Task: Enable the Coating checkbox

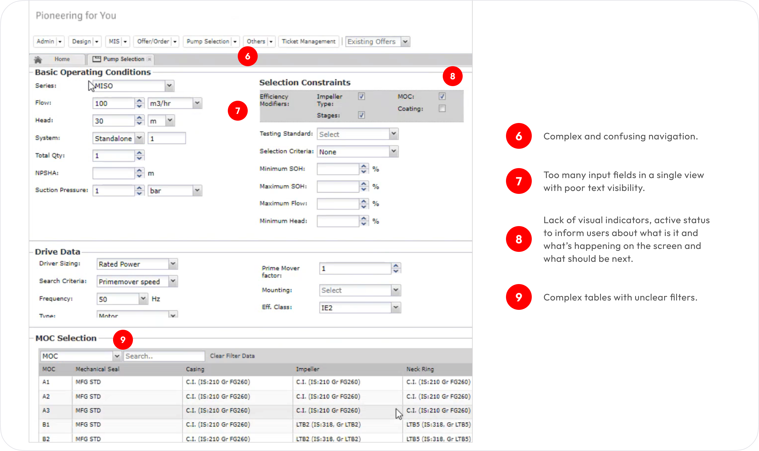Action: coord(442,108)
